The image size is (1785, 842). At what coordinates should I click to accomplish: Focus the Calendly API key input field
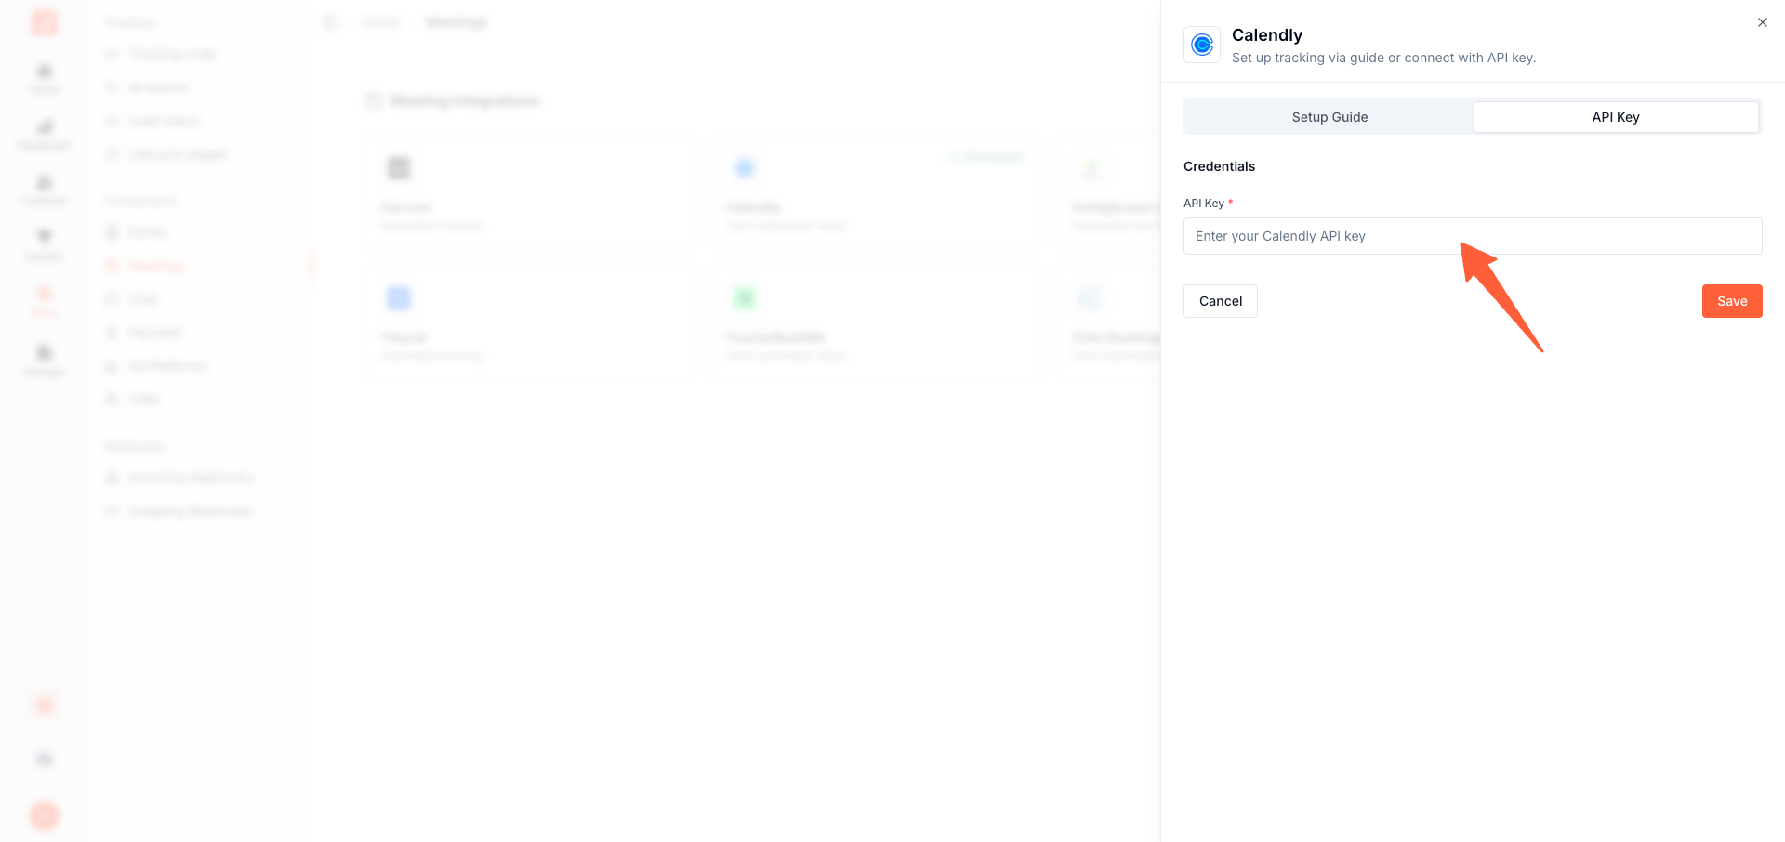click(x=1473, y=236)
